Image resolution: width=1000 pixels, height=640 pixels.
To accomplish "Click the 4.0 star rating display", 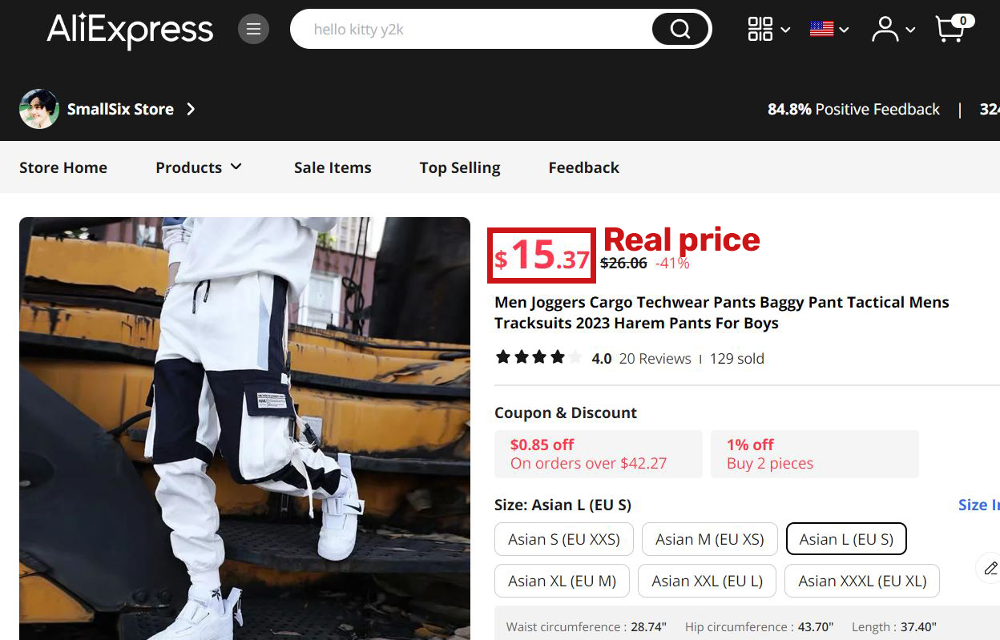I will [538, 357].
